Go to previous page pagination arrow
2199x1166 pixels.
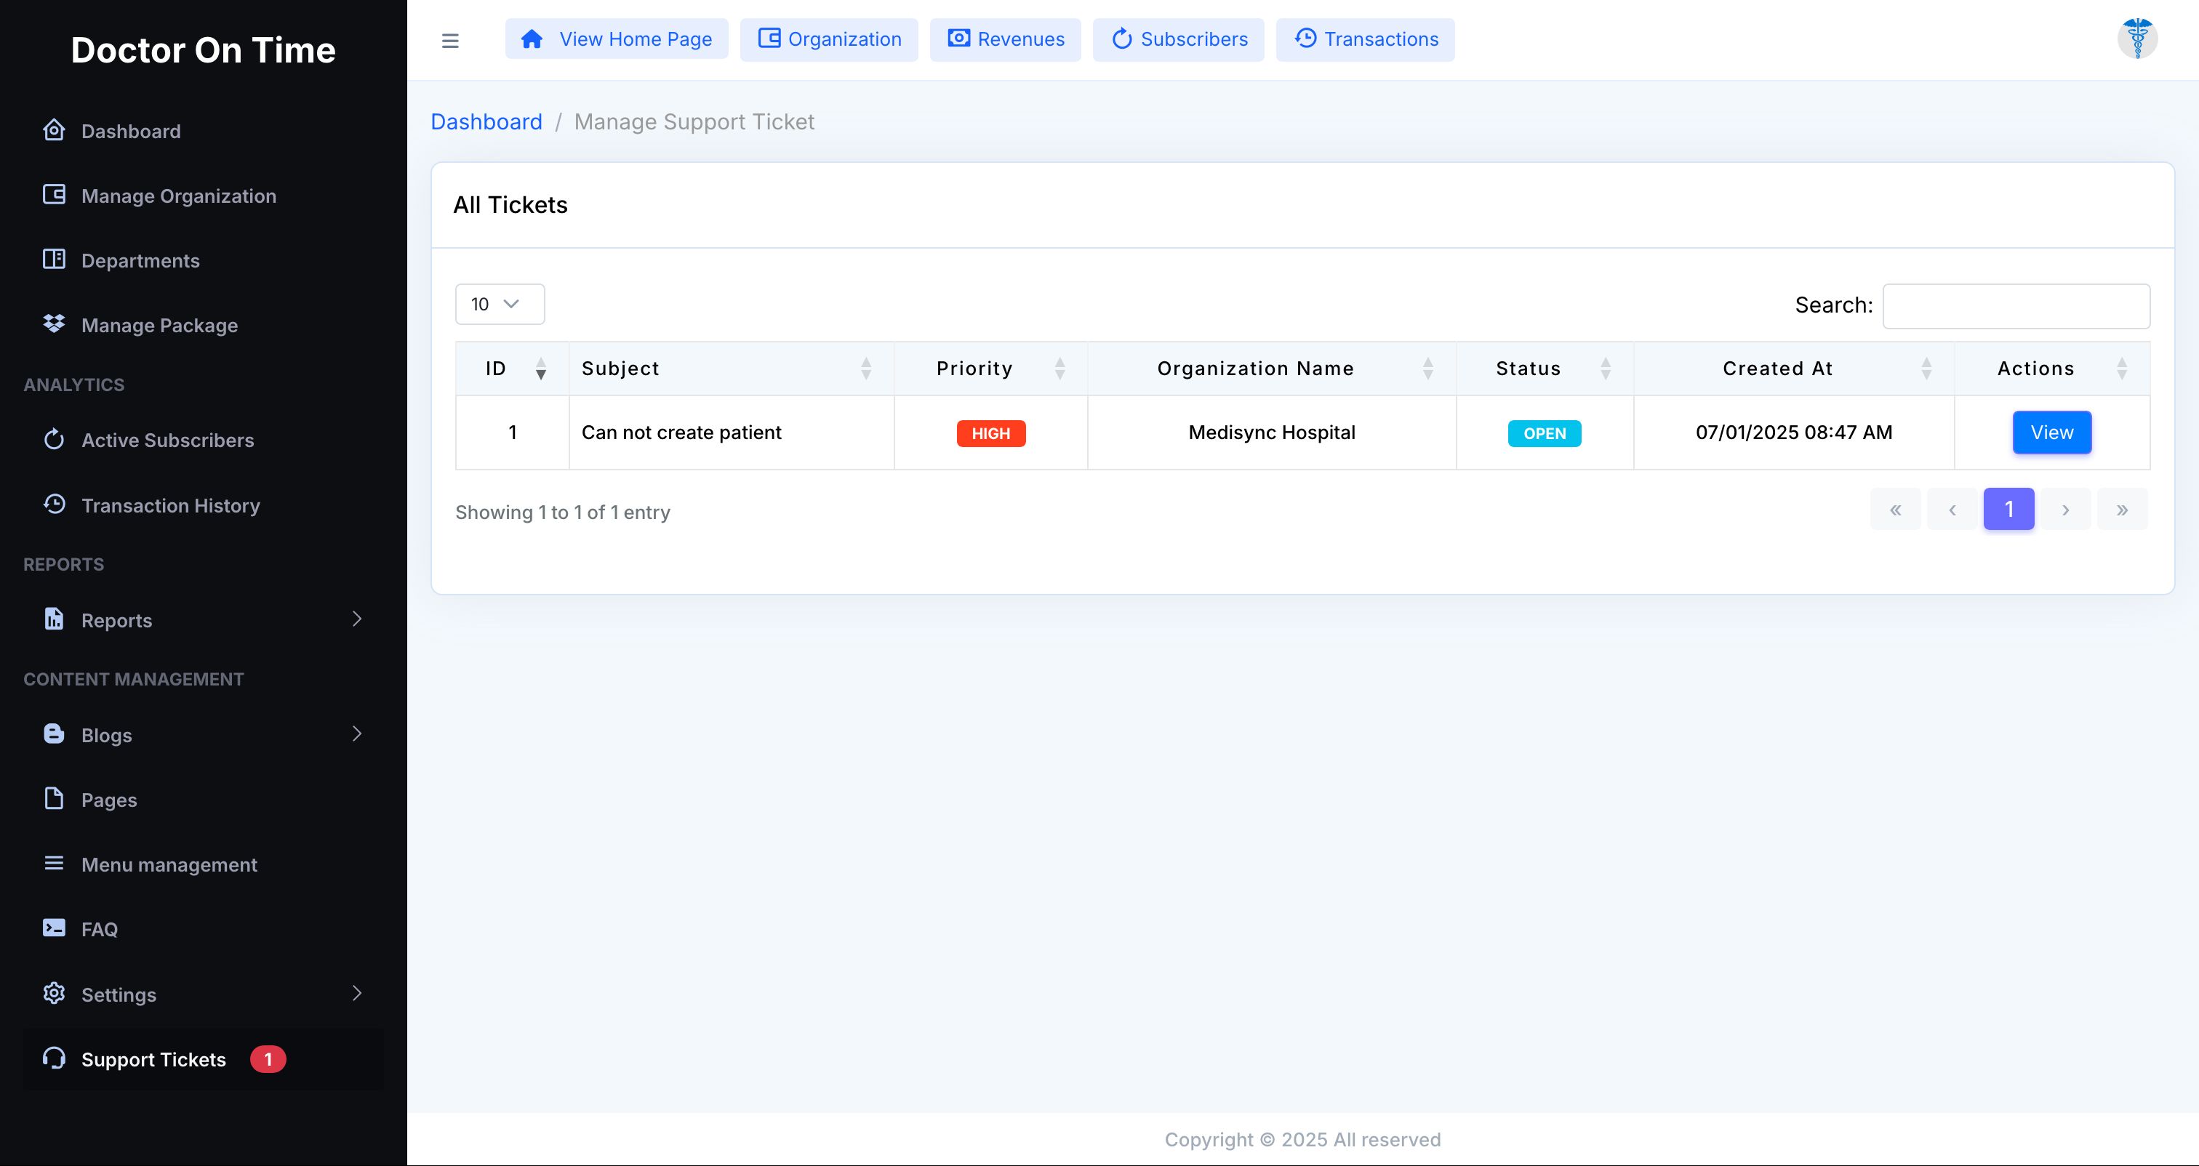[x=1952, y=510]
